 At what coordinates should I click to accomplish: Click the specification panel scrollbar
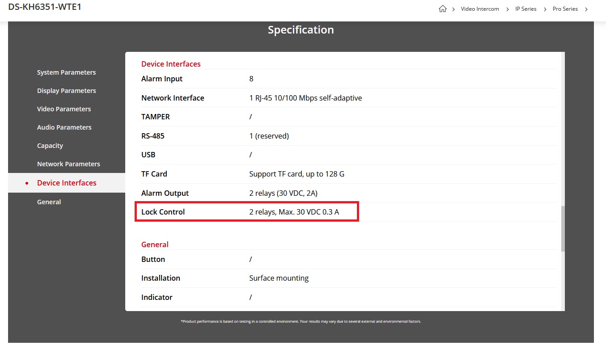coord(563,228)
